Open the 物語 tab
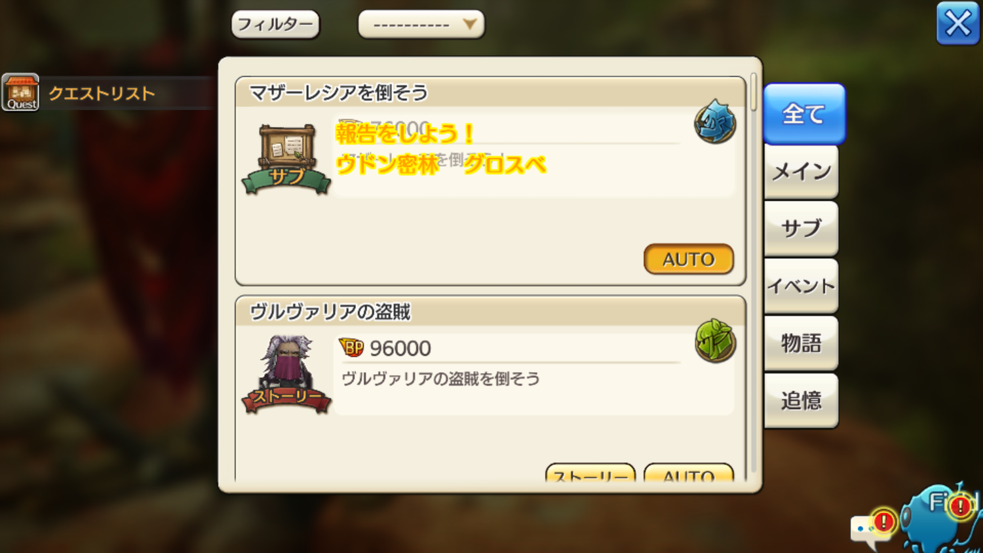Screen dimensions: 983x553 [x=801, y=343]
